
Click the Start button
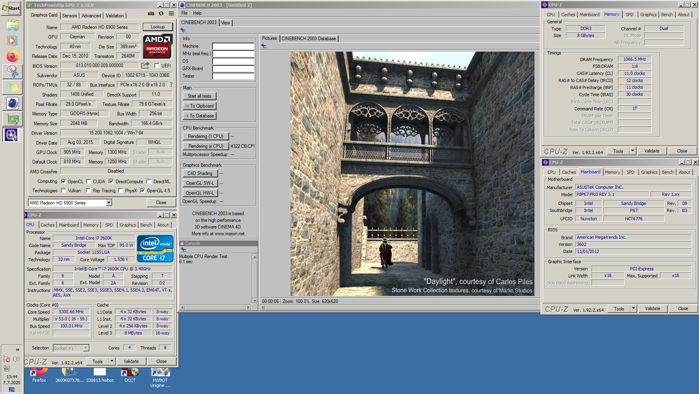click(11, 8)
